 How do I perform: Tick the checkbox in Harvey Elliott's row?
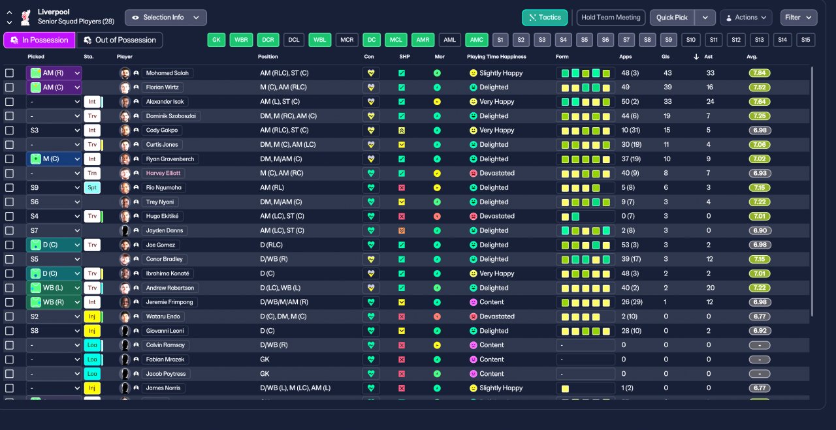click(x=9, y=174)
